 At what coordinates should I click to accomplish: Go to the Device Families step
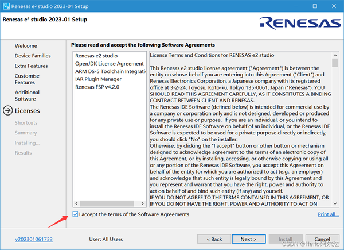pyautogui.click(x=33, y=56)
